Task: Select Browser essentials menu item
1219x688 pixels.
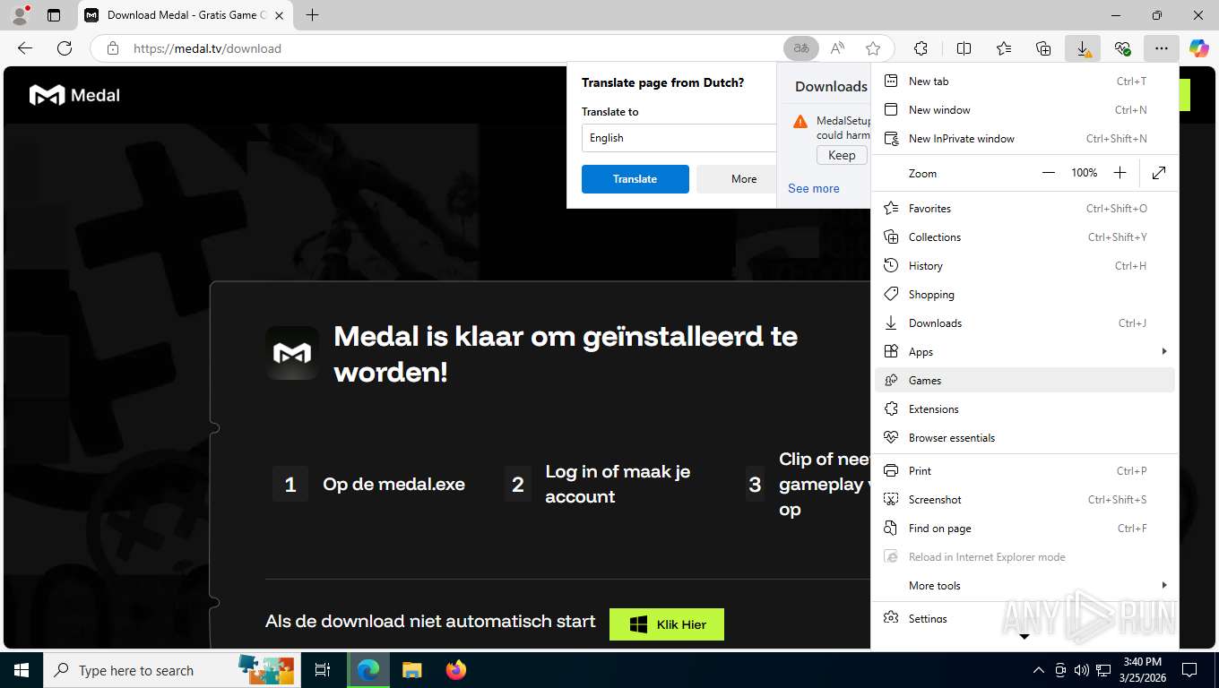Action: (x=1024, y=438)
